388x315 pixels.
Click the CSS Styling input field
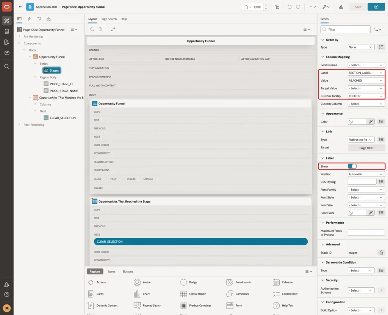coord(362,182)
